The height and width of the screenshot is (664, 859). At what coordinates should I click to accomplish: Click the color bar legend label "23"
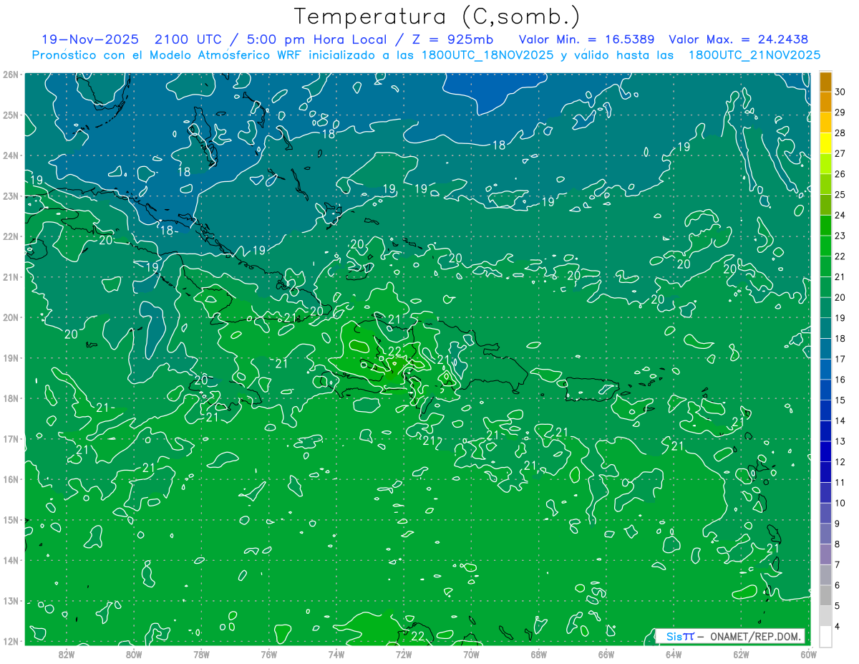pos(840,236)
